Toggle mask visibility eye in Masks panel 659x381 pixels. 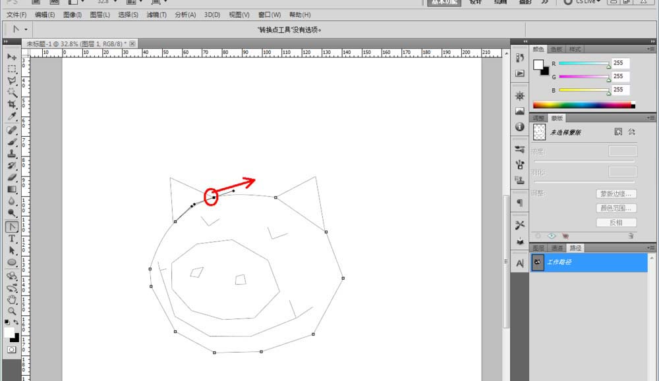coord(552,236)
